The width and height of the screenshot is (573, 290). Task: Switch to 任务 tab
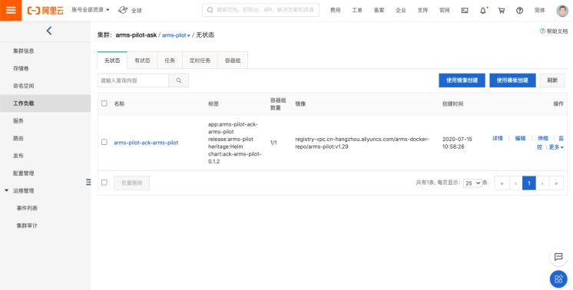tap(170, 61)
